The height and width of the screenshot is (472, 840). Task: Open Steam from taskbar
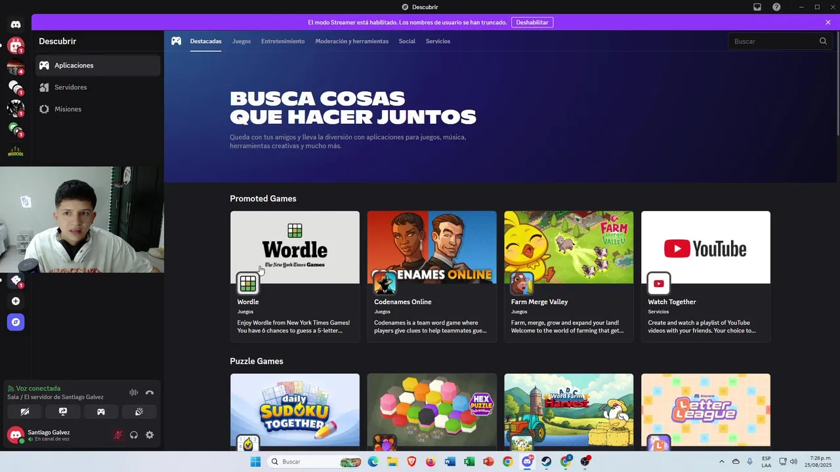546,462
